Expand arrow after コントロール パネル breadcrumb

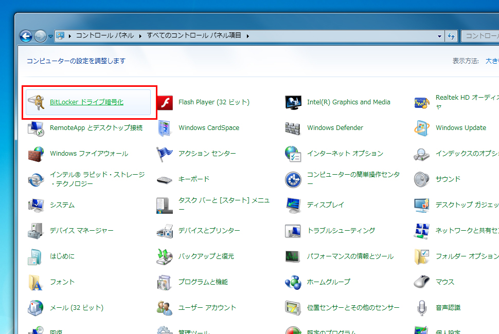pos(140,36)
